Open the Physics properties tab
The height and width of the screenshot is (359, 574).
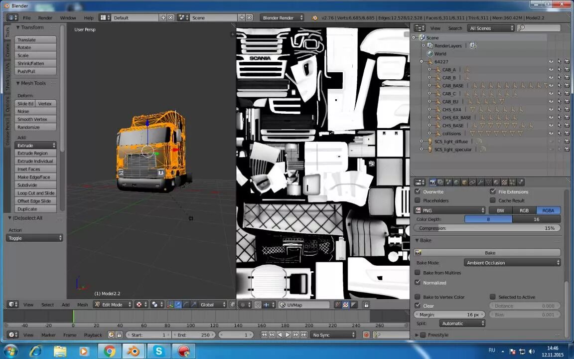520,182
